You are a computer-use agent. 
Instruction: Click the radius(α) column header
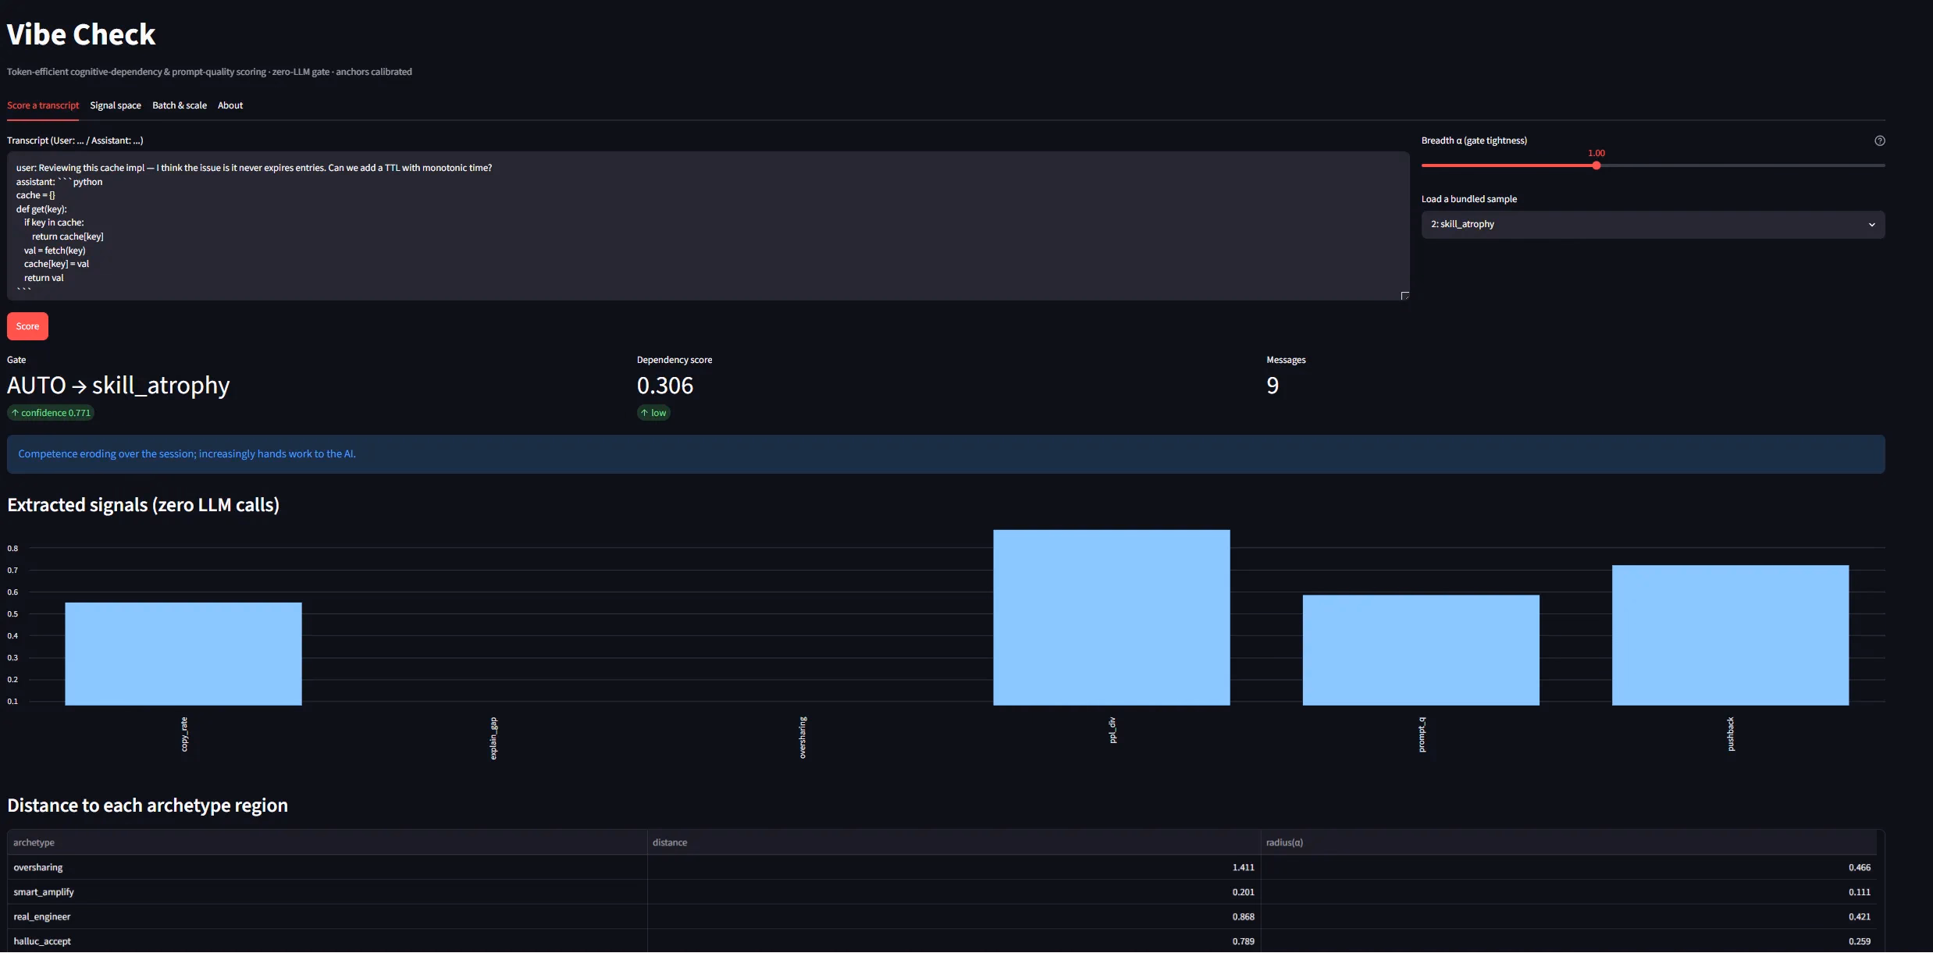[x=1568, y=842]
